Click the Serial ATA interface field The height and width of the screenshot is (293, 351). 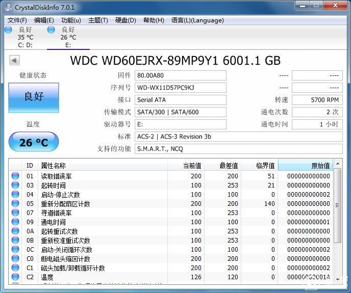181,100
